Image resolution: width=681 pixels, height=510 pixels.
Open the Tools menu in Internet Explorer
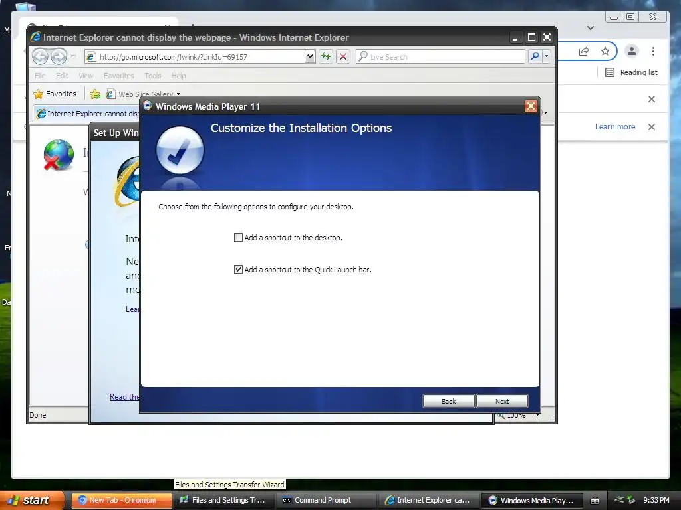152,76
